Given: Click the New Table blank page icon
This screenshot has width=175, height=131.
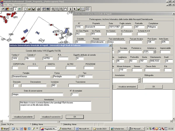Looking at the screenshot, I should [x=25, y=9].
